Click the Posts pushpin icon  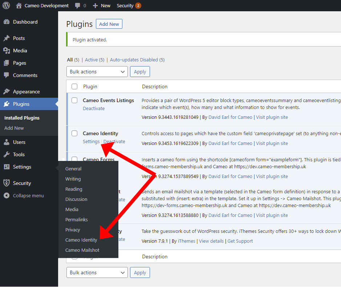pyautogui.click(x=7, y=38)
